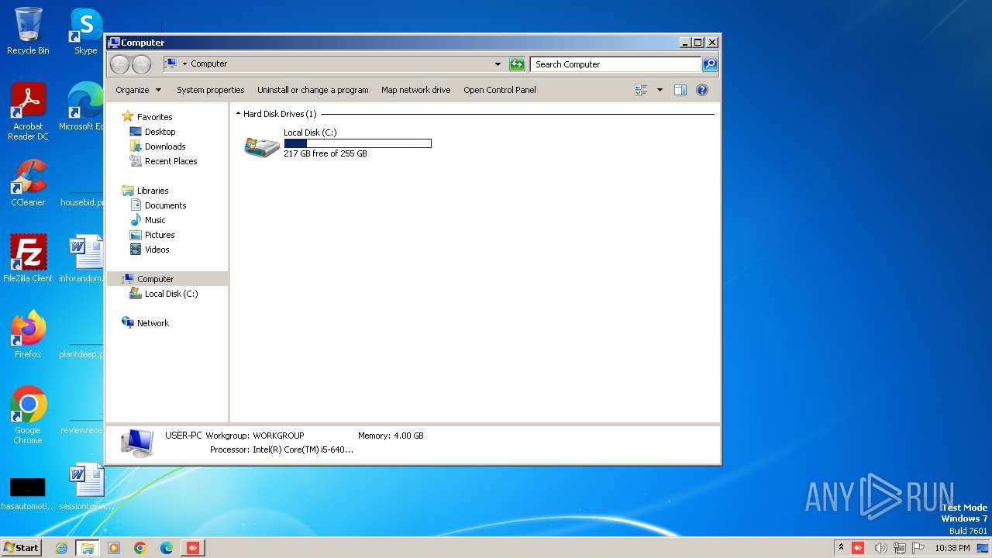Click Open Control Panel
The height and width of the screenshot is (558, 992).
(500, 90)
